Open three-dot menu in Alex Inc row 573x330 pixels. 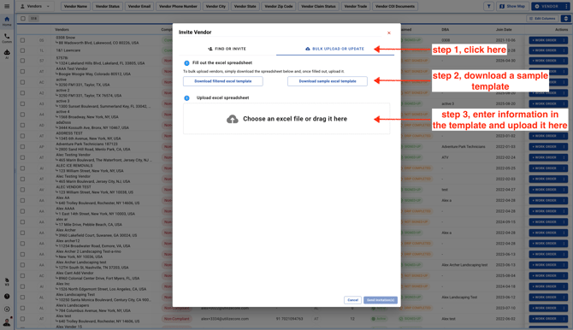point(564,286)
